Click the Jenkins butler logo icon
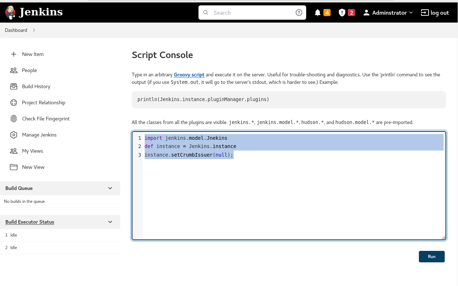Screen dimensions: 458x286 click(x=10, y=13)
